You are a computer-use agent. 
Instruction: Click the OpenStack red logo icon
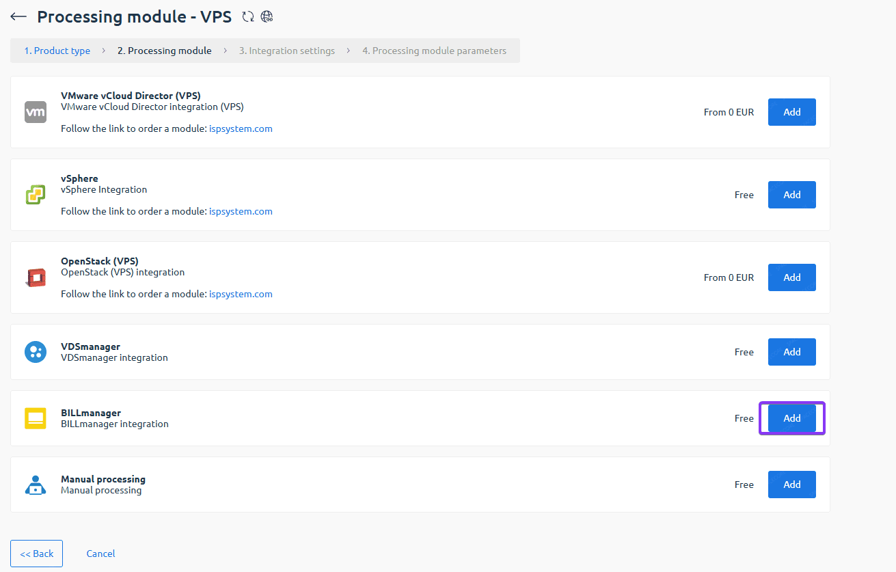[x=36, y=277]
